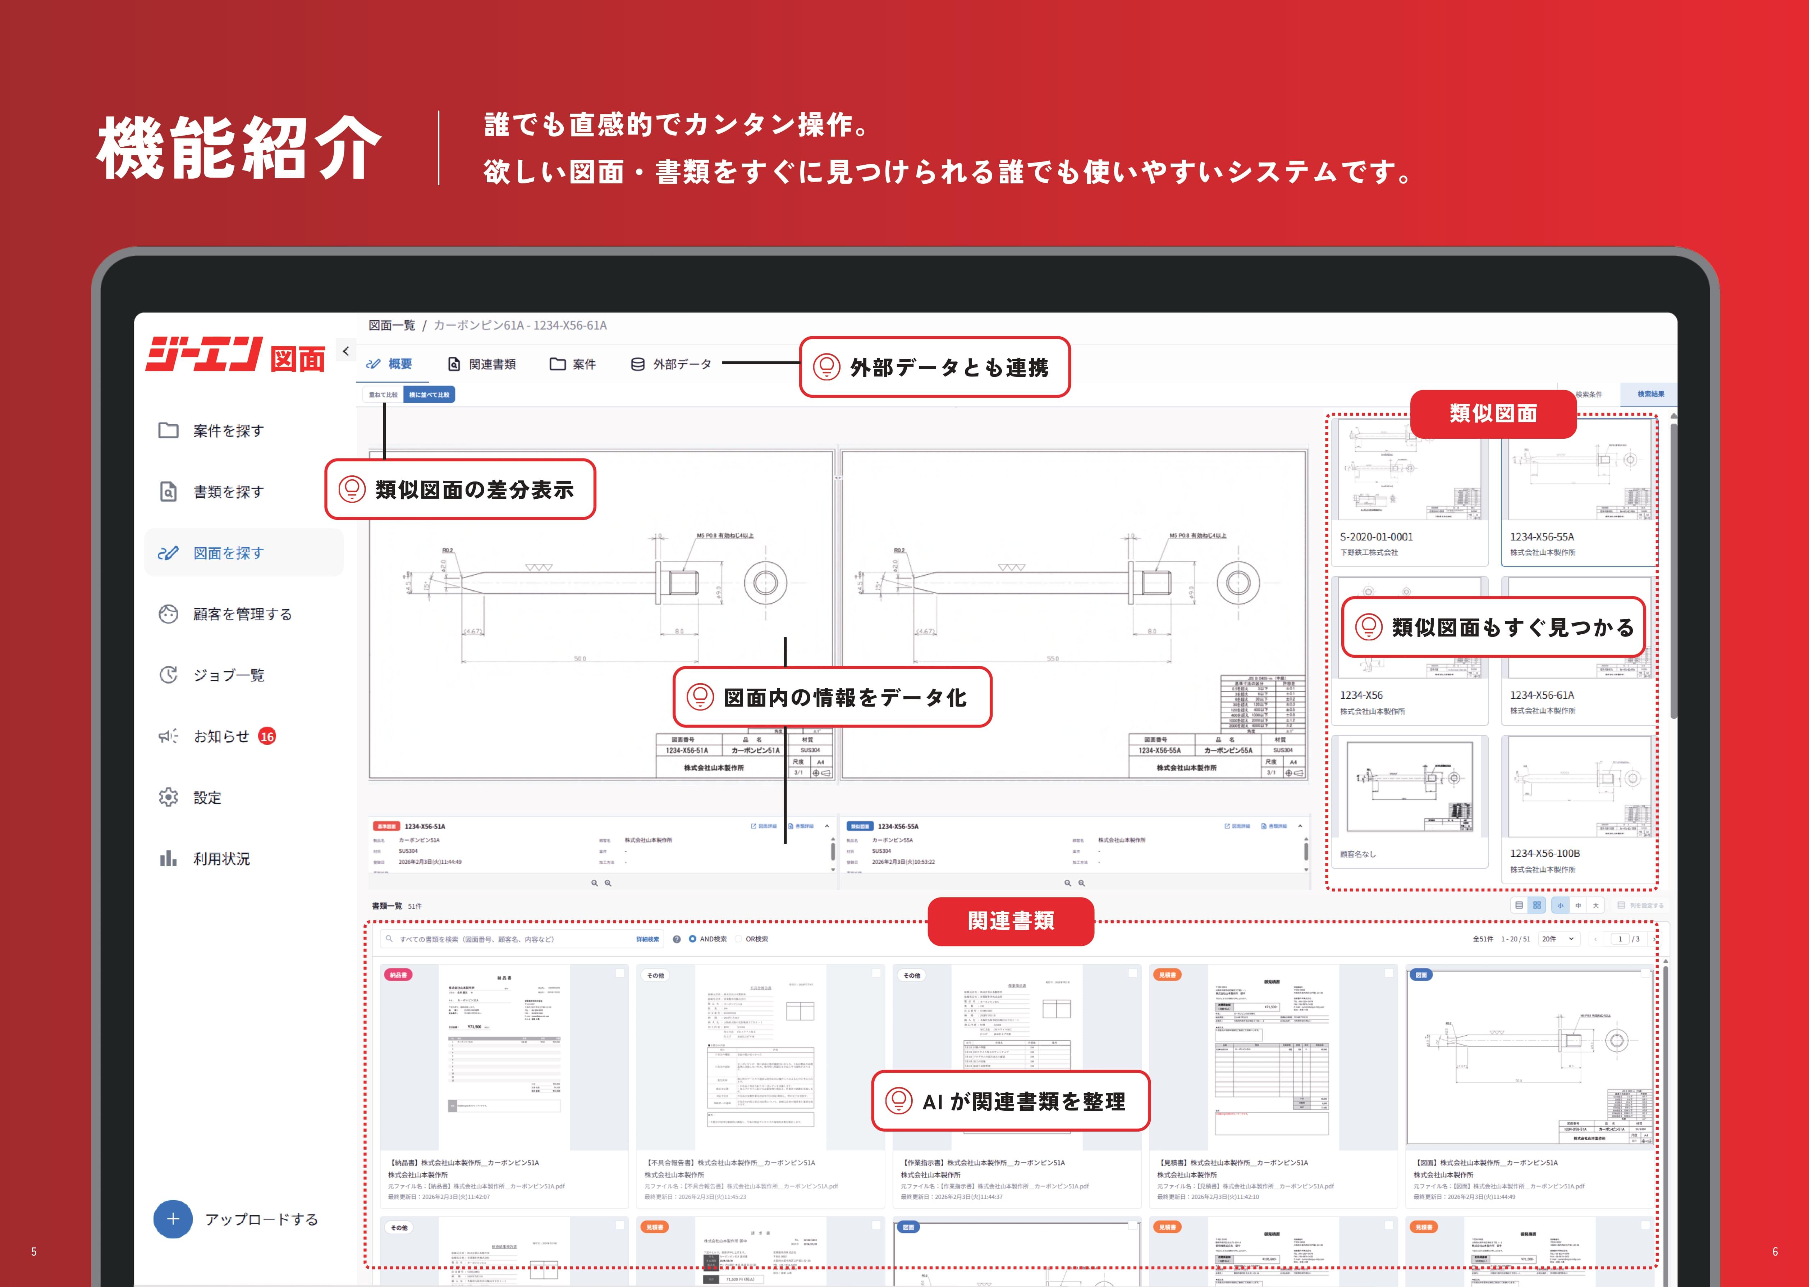Screen dimensions: 1809x1287
Task: Set thumbnail size to 中
Action: [x=1578, y=905]
